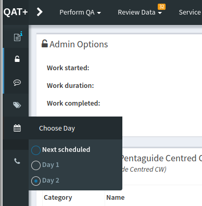
Task: Click the open padlock beside Admin Options
Action: tap(45, 44)
